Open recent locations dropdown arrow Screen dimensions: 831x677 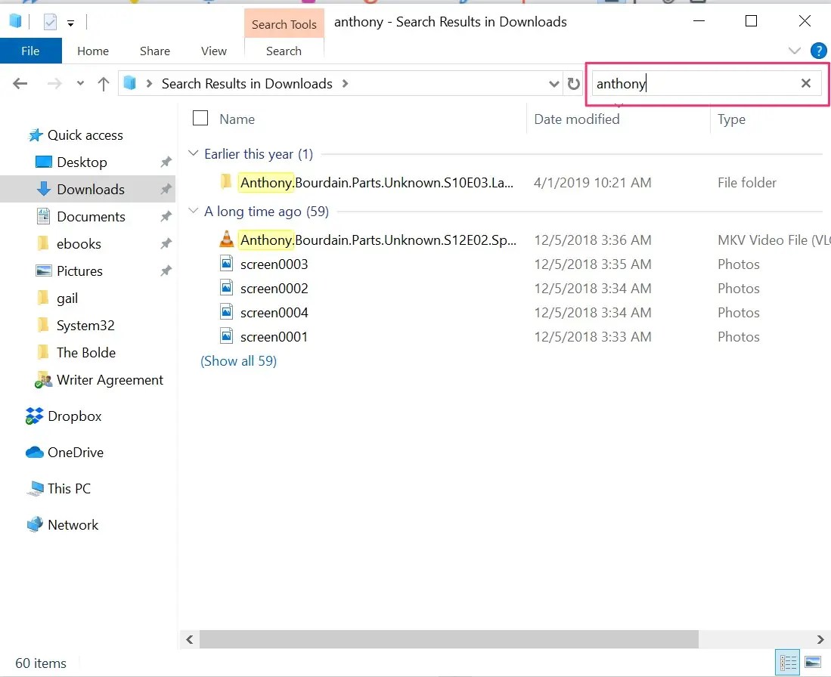pos(81,84)
